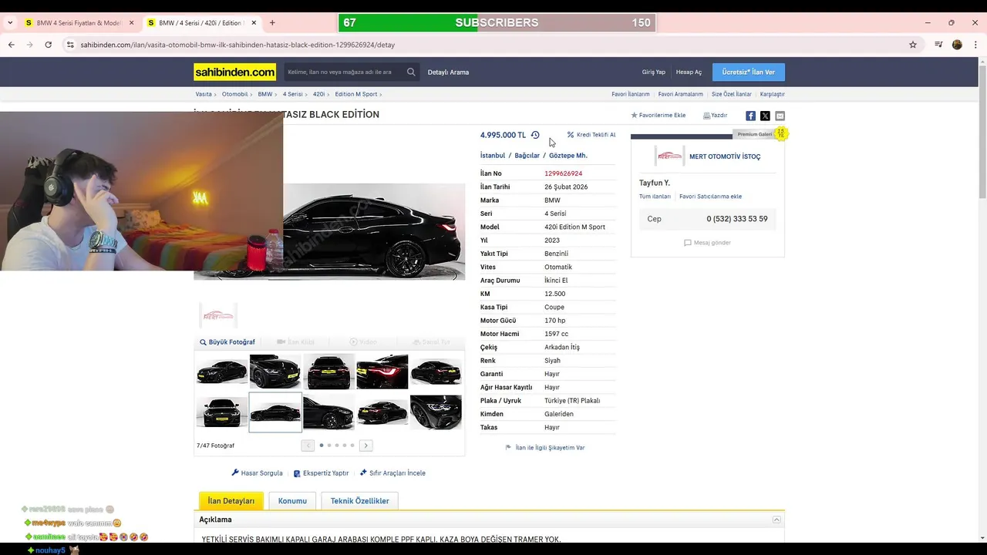Open the 4 Serisi breadcrumb
The width and height of the screenshot is (987, 555).
click(293, 94)
